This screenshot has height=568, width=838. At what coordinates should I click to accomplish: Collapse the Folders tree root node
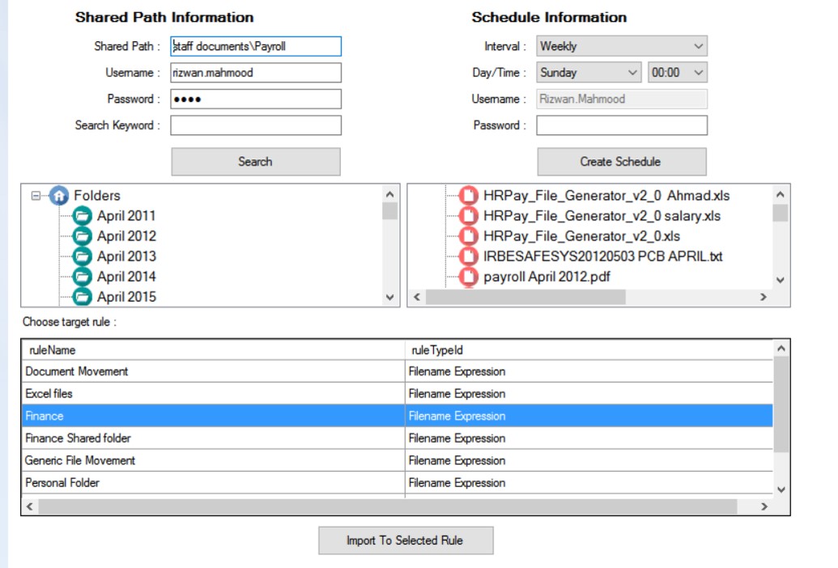36,196
